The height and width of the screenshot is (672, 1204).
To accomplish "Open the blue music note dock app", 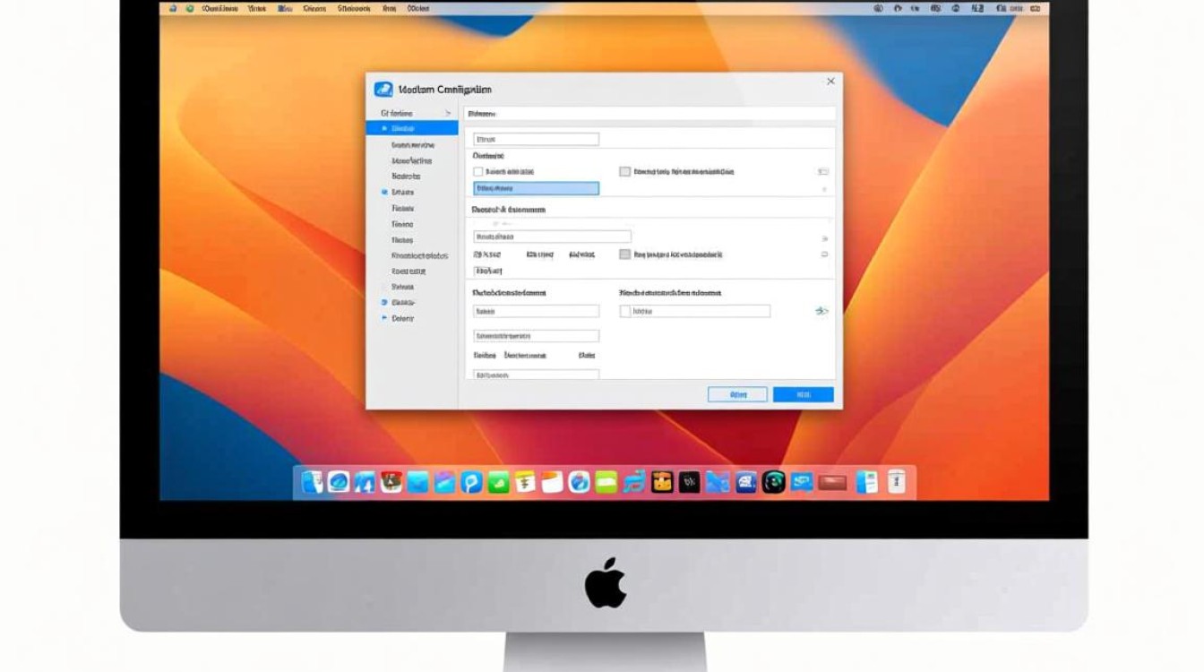I will [634, 483].
